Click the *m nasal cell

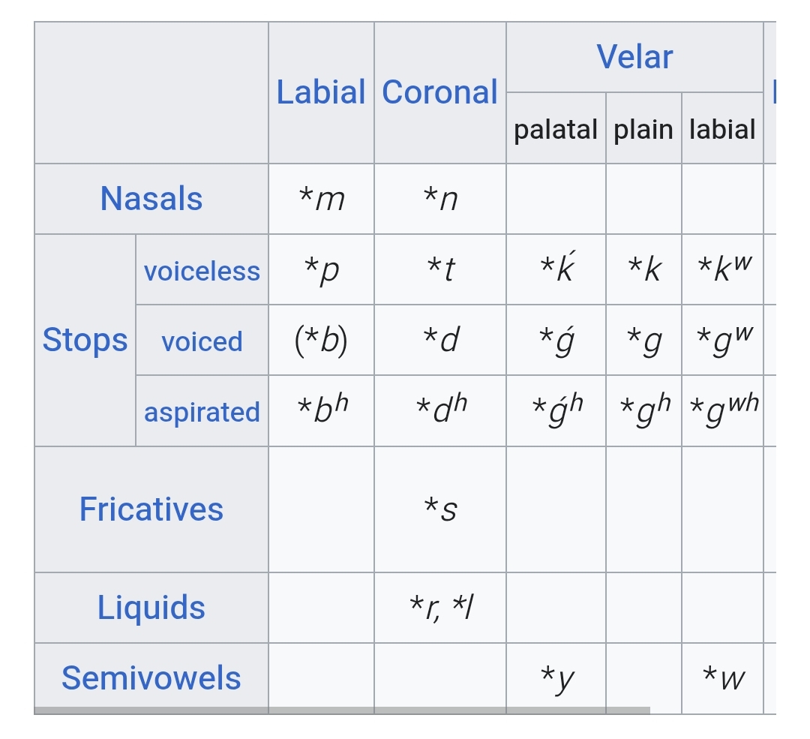[321, 199]
